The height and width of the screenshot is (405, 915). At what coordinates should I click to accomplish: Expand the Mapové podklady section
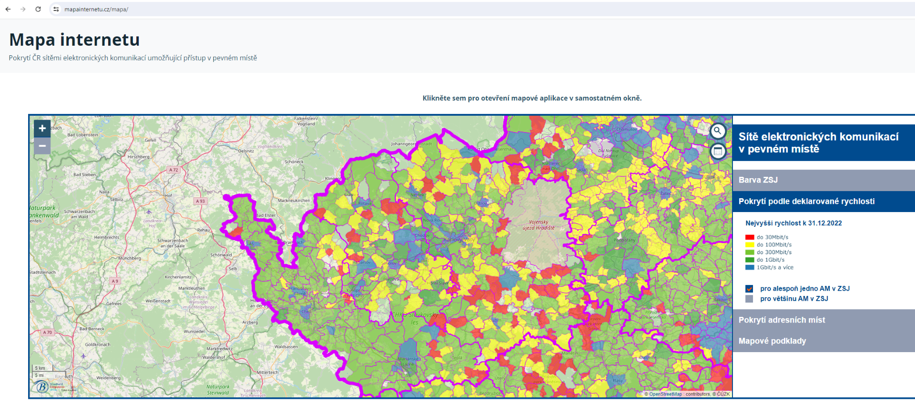(x=823, y=341)
